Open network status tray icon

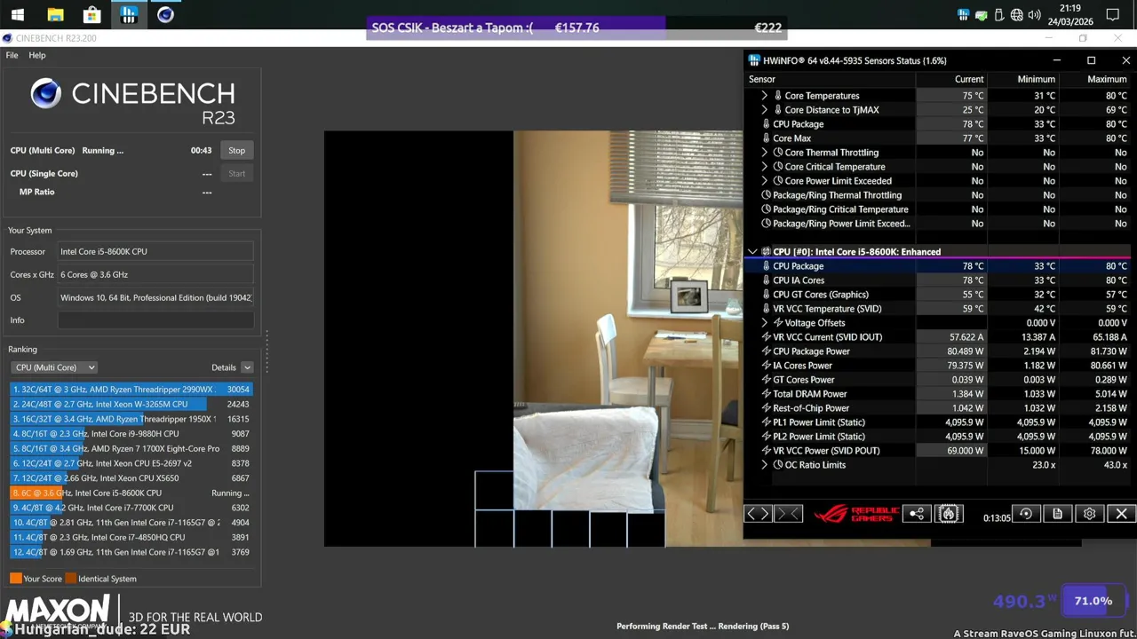(1017, 15)
